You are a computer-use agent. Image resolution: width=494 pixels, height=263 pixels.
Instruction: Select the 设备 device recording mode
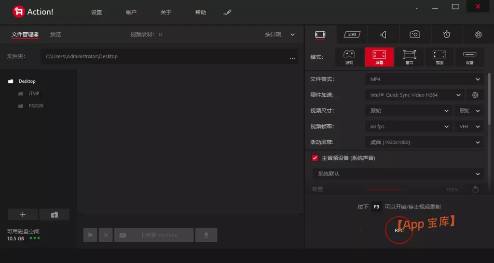pos(469,57)
